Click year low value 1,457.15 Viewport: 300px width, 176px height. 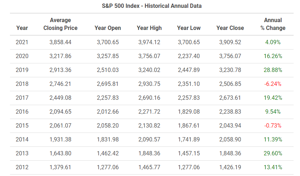click(189, 154)
